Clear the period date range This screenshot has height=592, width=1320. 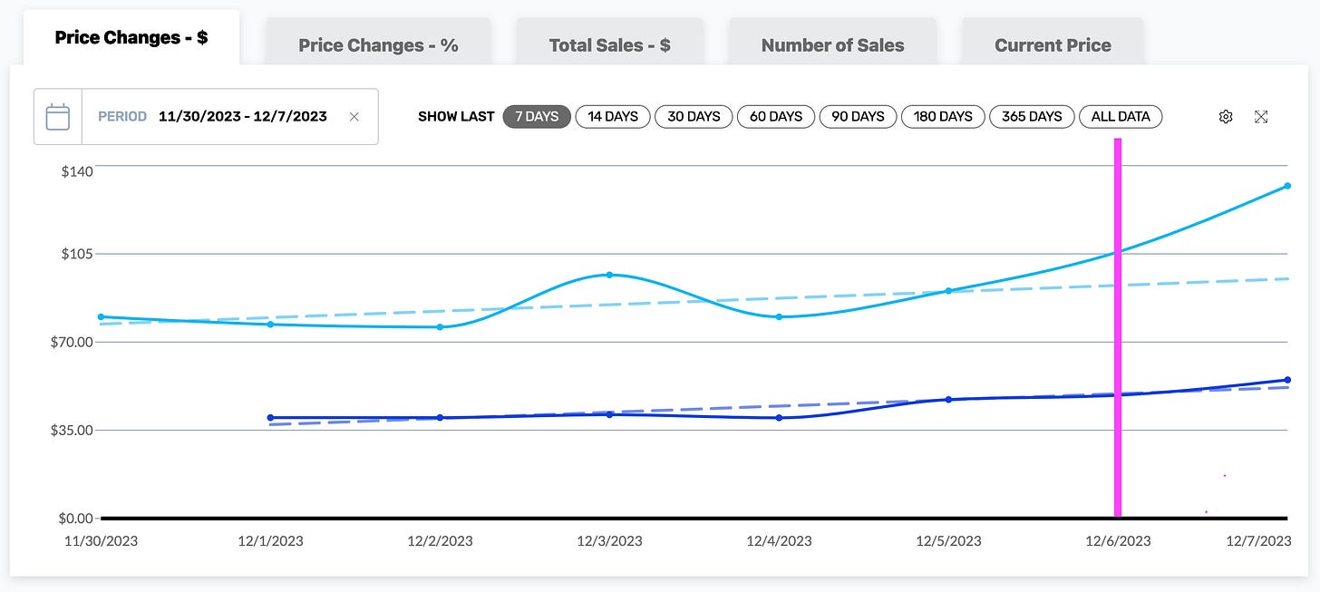(x=354, y=117)
